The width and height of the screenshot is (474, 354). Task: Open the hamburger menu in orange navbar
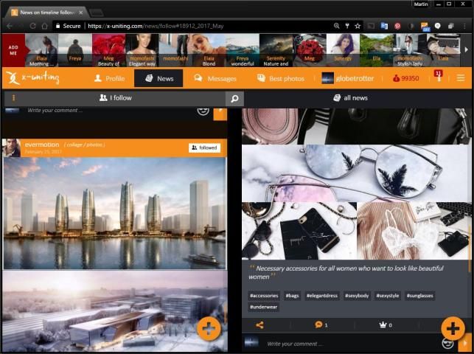461,78
